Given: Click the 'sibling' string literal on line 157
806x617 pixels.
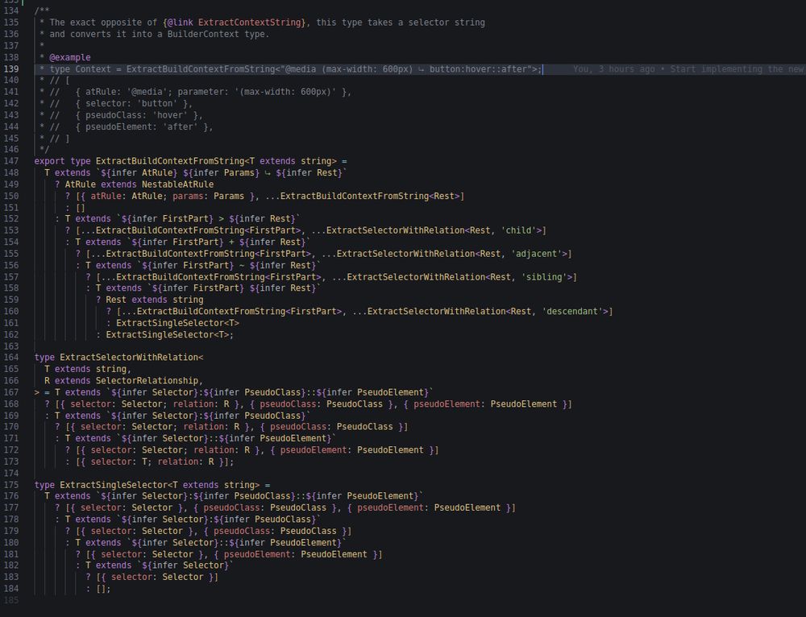Looking at the screenshot, I should [x=544, y=276].
